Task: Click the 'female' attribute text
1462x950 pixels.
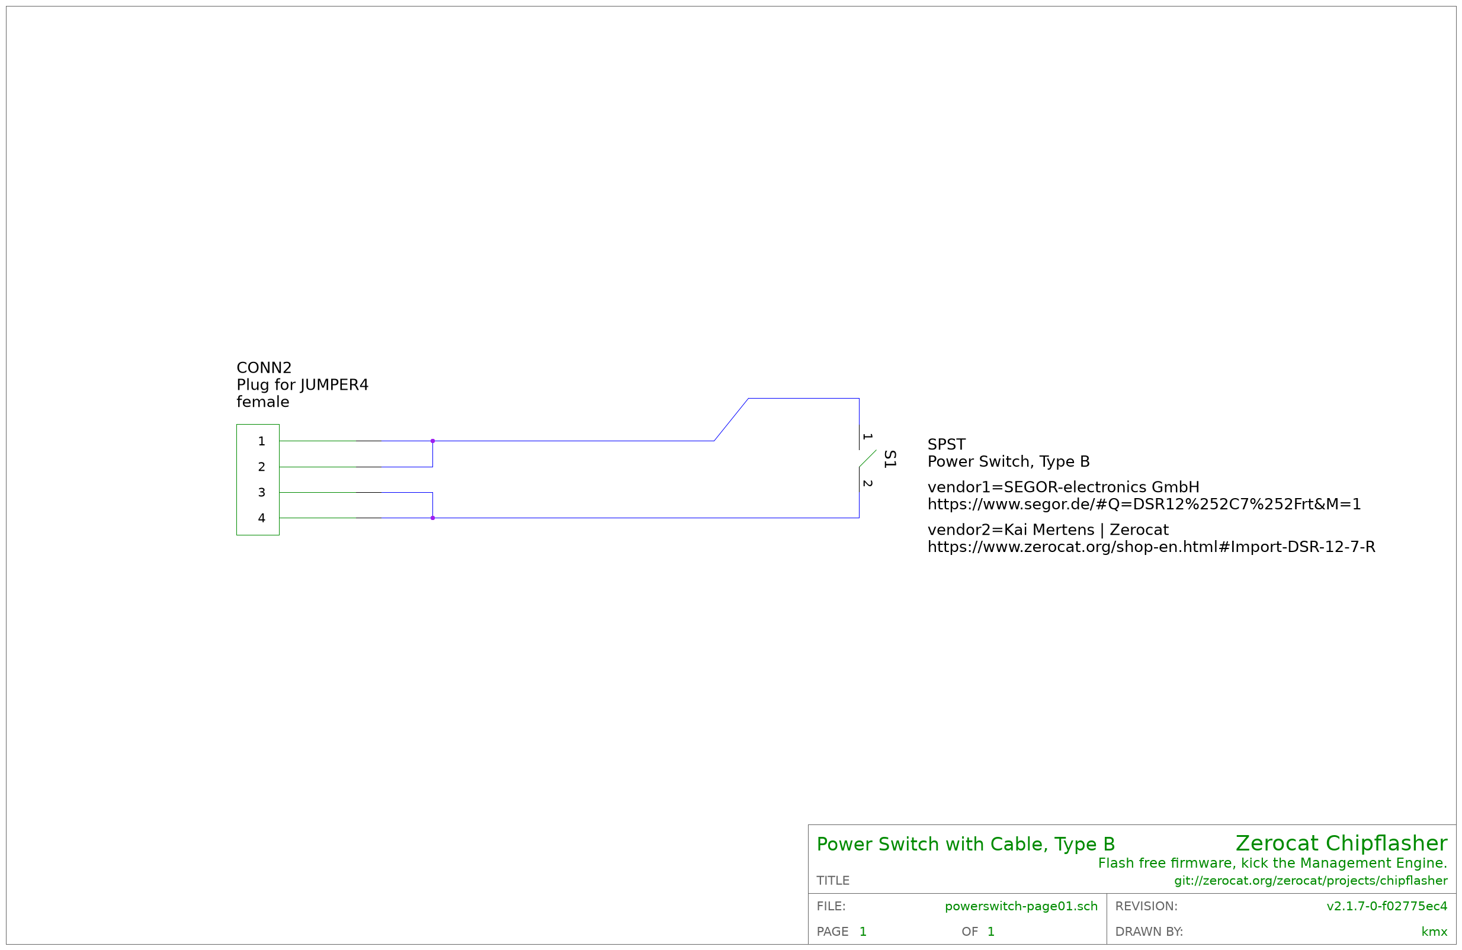Action: (262, 402)
